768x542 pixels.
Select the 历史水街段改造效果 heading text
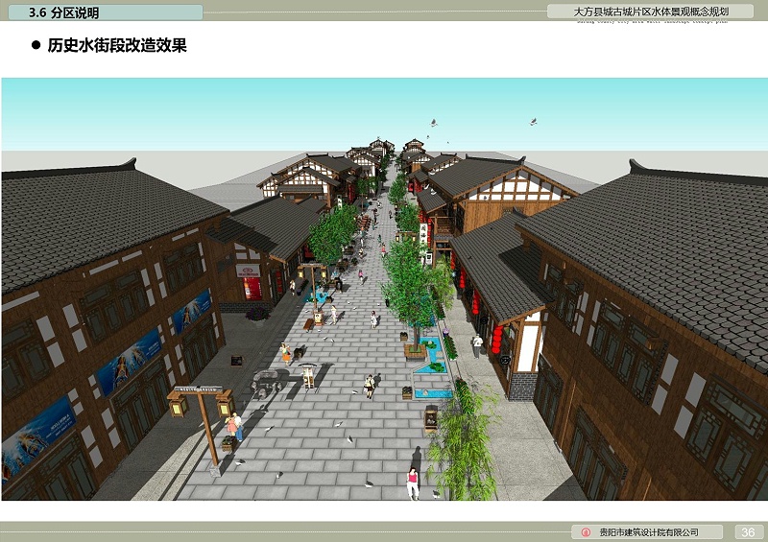[x=117, y=45]
